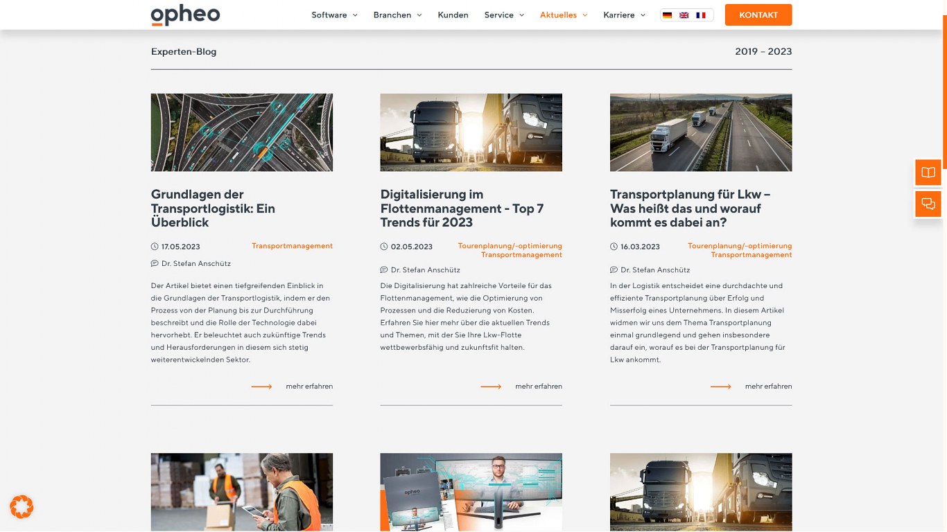Click Transportmanagement tag on Flottenmanagement article

coord(521,255)
